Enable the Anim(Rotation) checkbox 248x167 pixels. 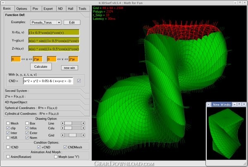coord(8,157)
